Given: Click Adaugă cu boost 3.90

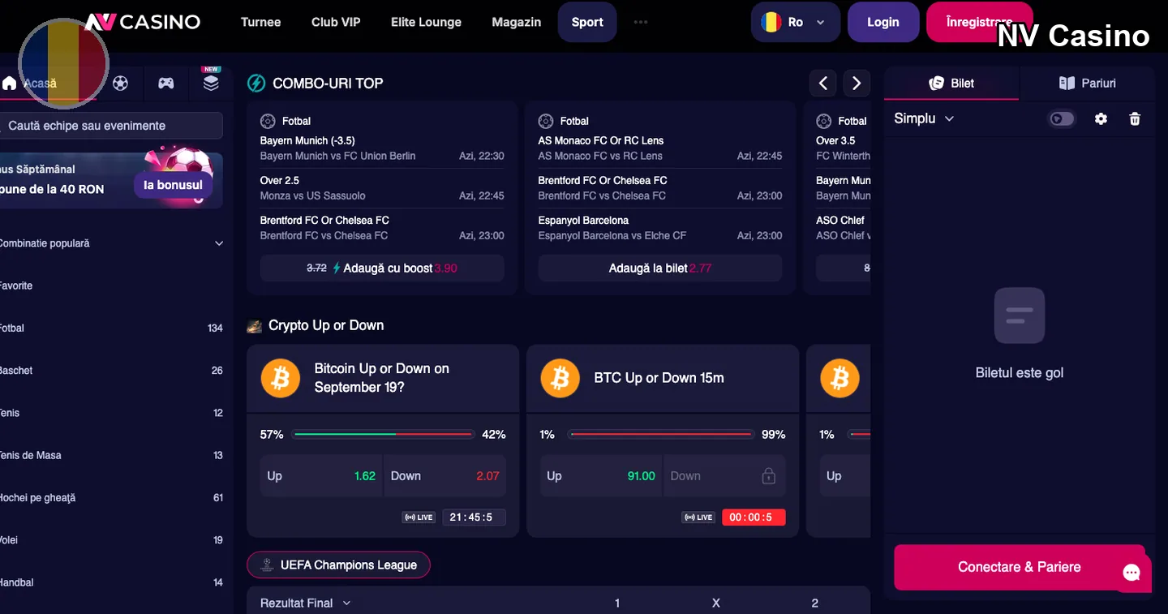Looking at the screenshot, I should pos(382,268).
